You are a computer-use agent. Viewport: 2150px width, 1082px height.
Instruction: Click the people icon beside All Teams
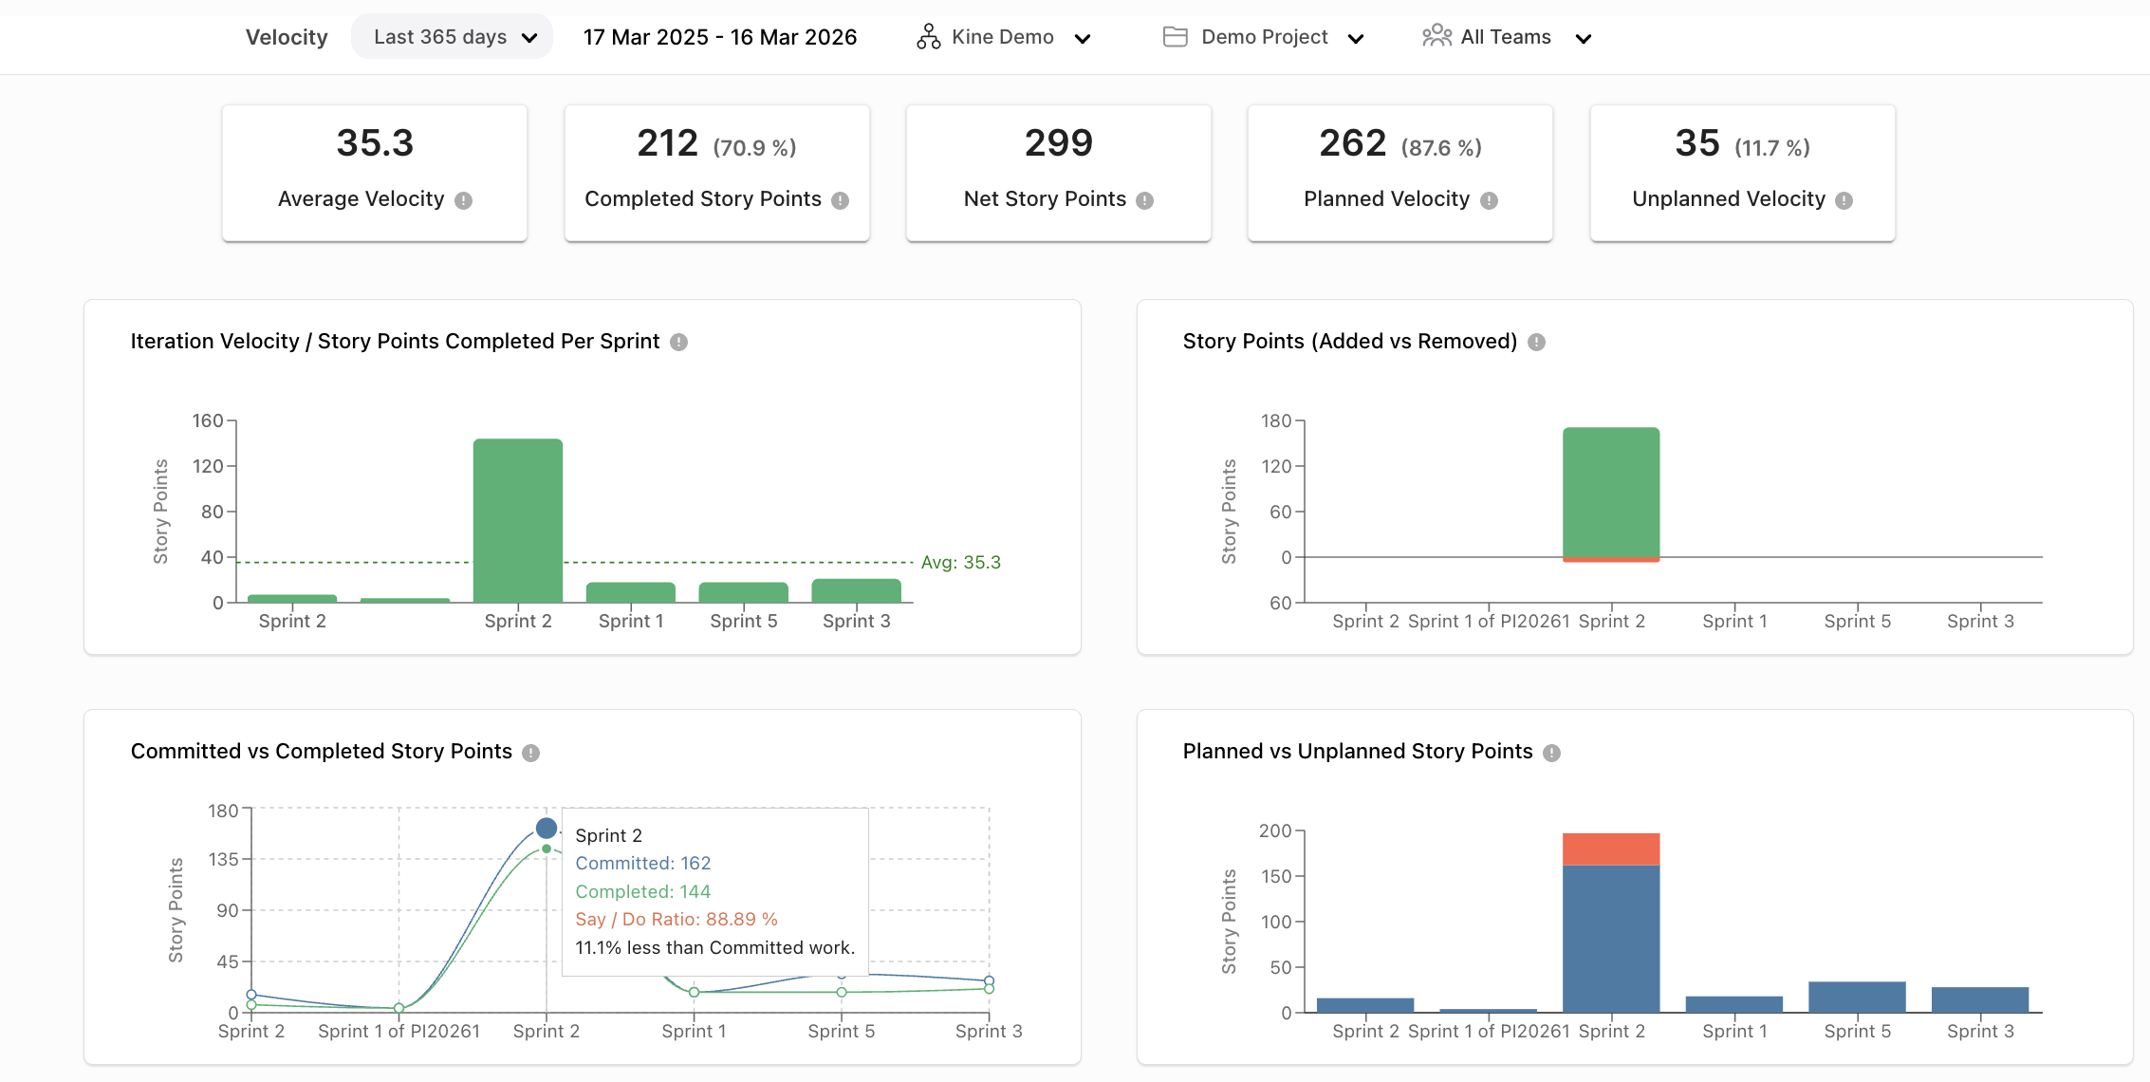pos(1436,36)
